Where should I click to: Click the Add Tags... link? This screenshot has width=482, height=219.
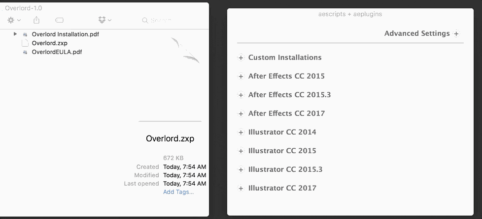coord(178,192)
